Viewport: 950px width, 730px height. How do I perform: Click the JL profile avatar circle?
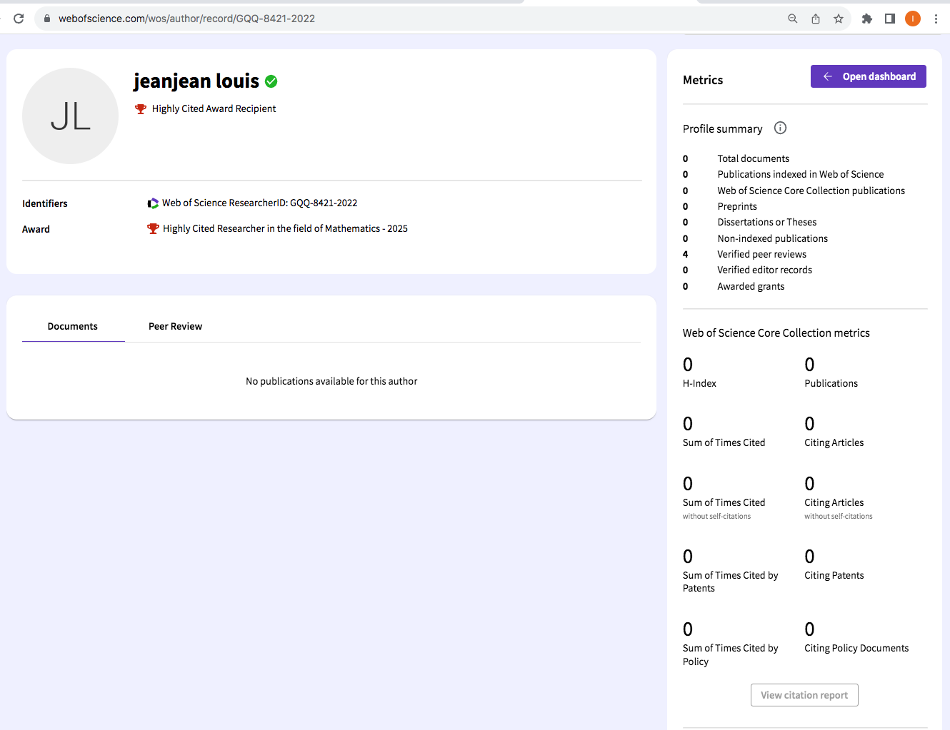pyautogui.click(x=70, y=116)
